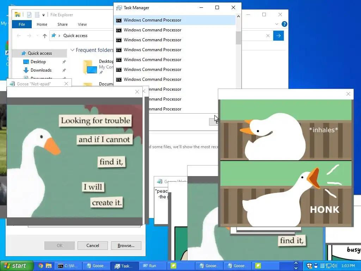
Task: Collapse the Frequent folders section
Action: point(72,50)
